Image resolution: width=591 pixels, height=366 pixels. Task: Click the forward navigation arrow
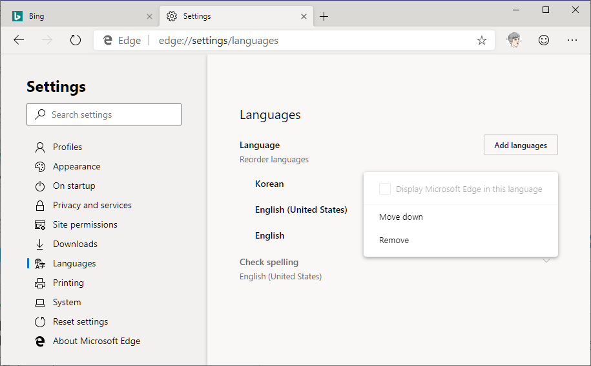[47, 40]
